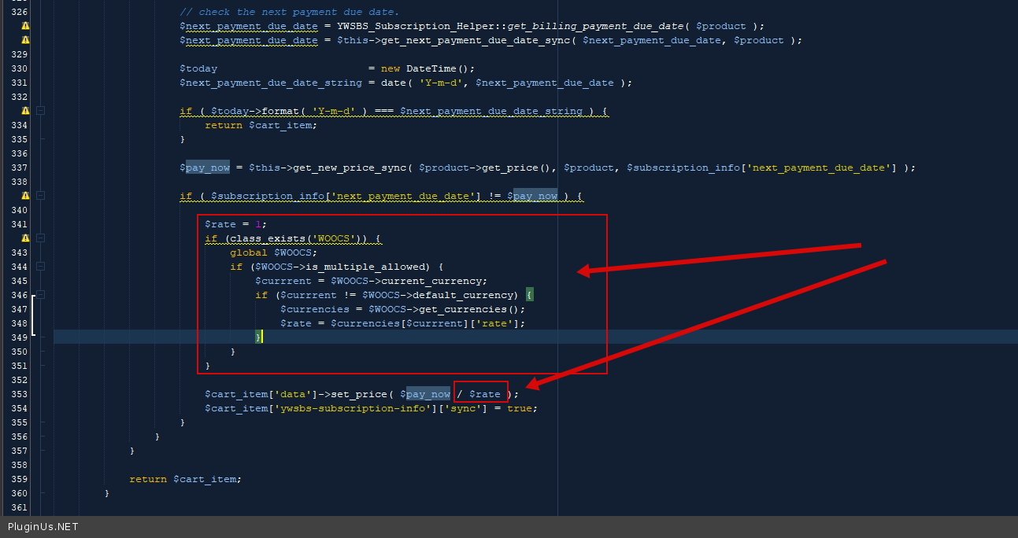The image size is (1018, 538).
Task: Select line number 359 in the gutter
Action: point(17,479)
